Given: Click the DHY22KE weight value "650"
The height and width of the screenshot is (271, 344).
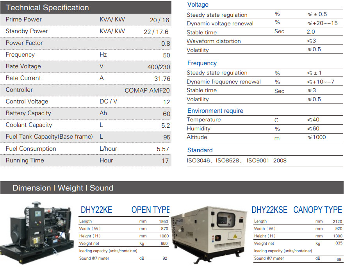Looking at the screenshot, I should (164, 244).
